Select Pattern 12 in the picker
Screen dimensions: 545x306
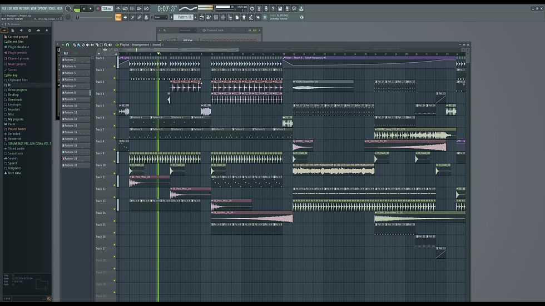(76, 119)
